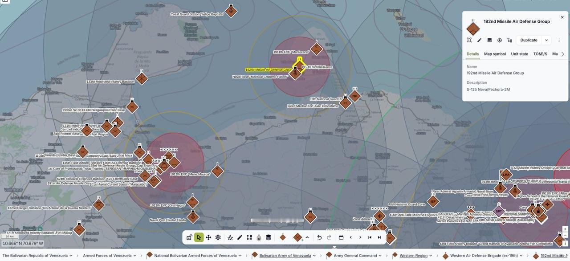Open the calendar date picker
This screenshot has width=570, height=261.
click(x=341, y=237)
